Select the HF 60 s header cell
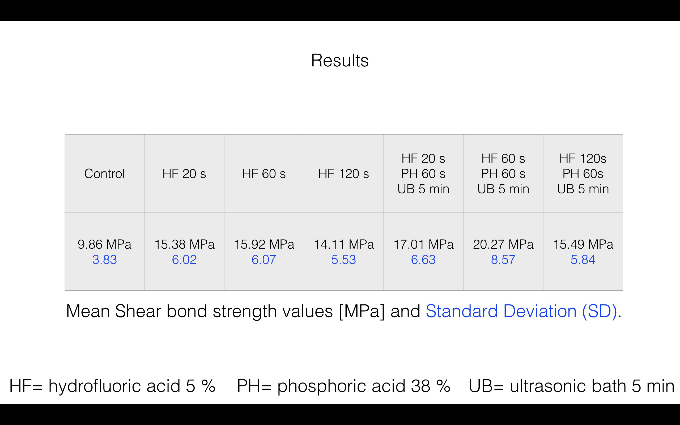Viewport: 680px width, 425px height. (x=264, y=173)
